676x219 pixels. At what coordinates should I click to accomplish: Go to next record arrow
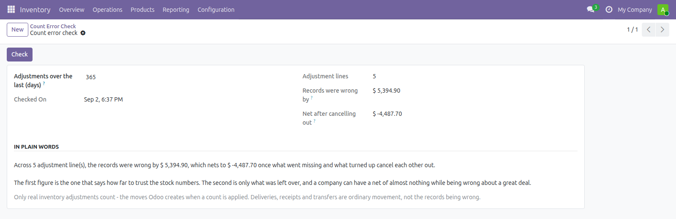[662, 29]
